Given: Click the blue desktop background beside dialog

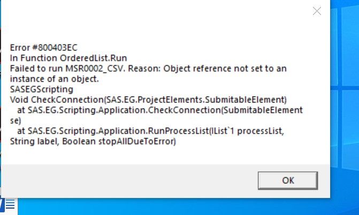Looking at the screenshot, I should (345, 107).
